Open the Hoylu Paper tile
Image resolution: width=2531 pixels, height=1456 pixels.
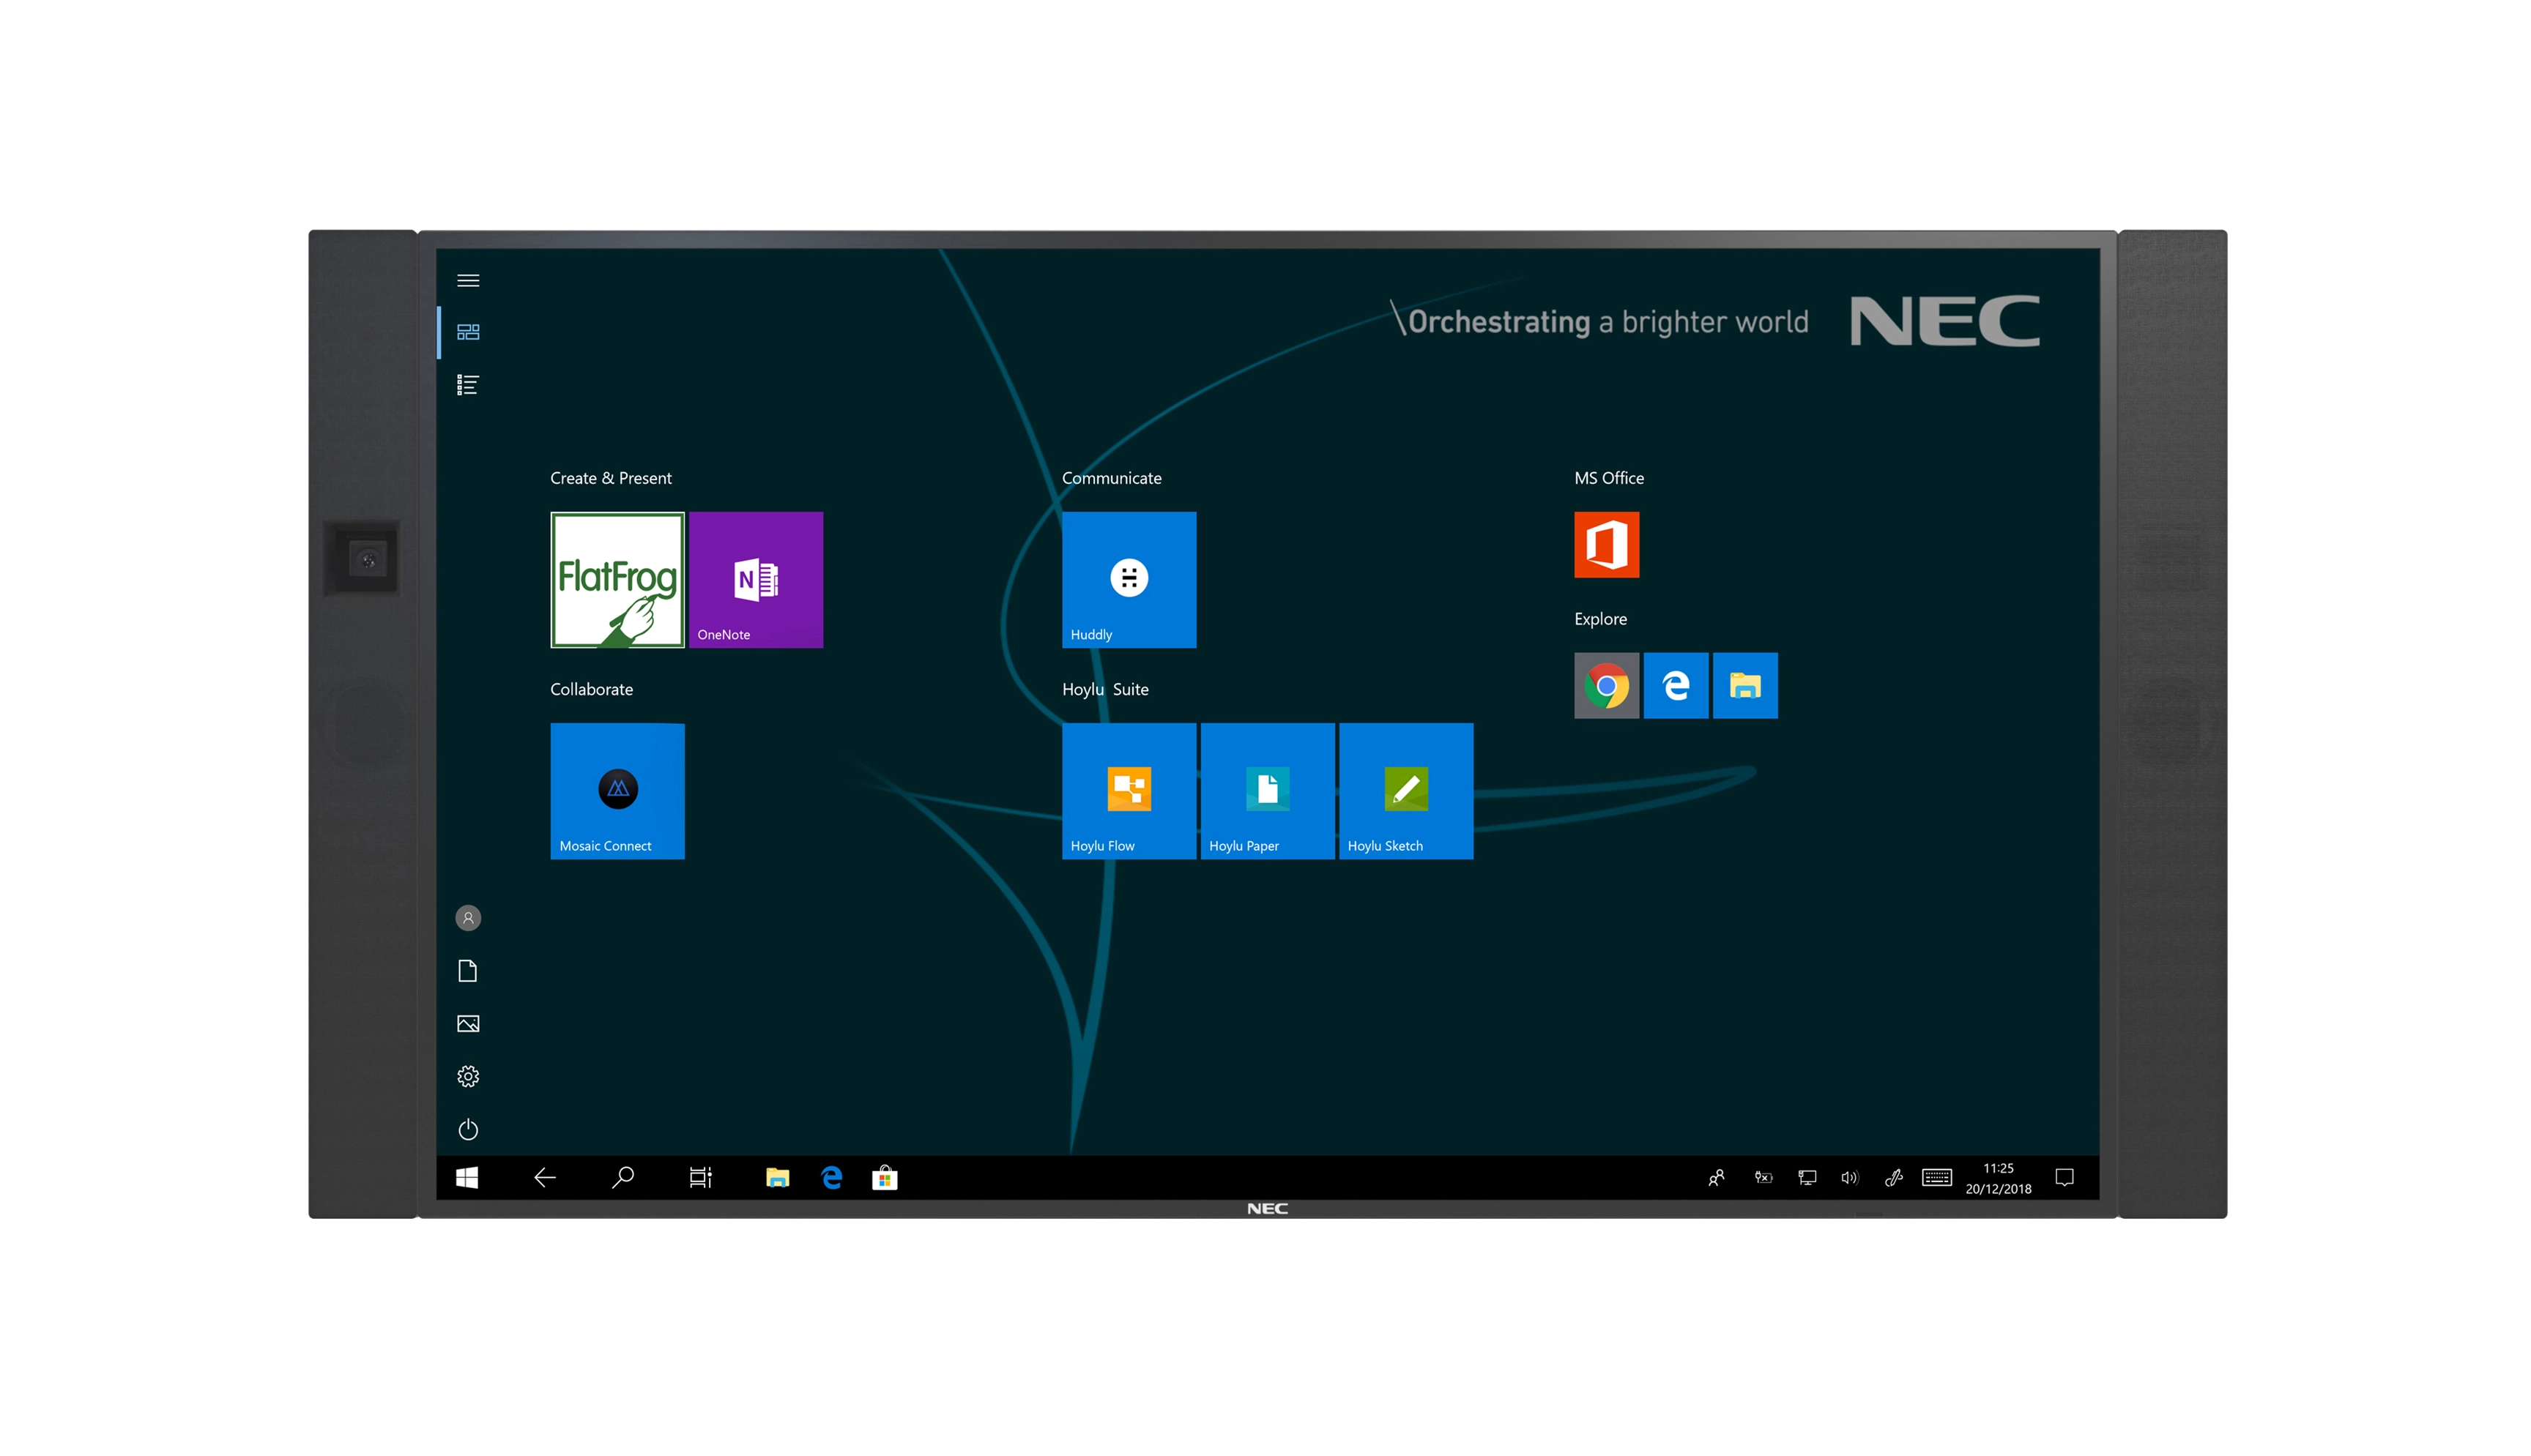[1266, 791]
